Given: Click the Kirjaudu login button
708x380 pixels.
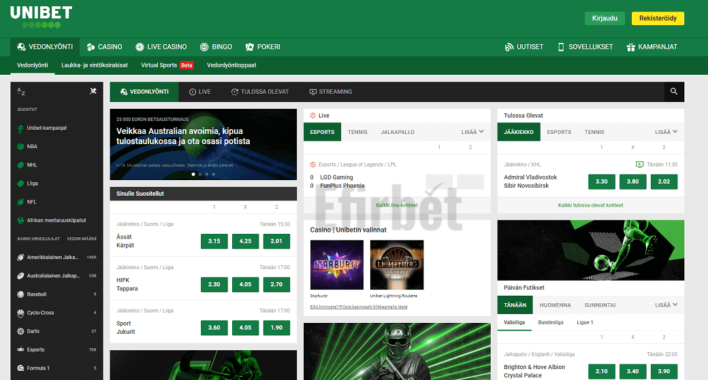Looking at the screenshot, I should [605, 18].
